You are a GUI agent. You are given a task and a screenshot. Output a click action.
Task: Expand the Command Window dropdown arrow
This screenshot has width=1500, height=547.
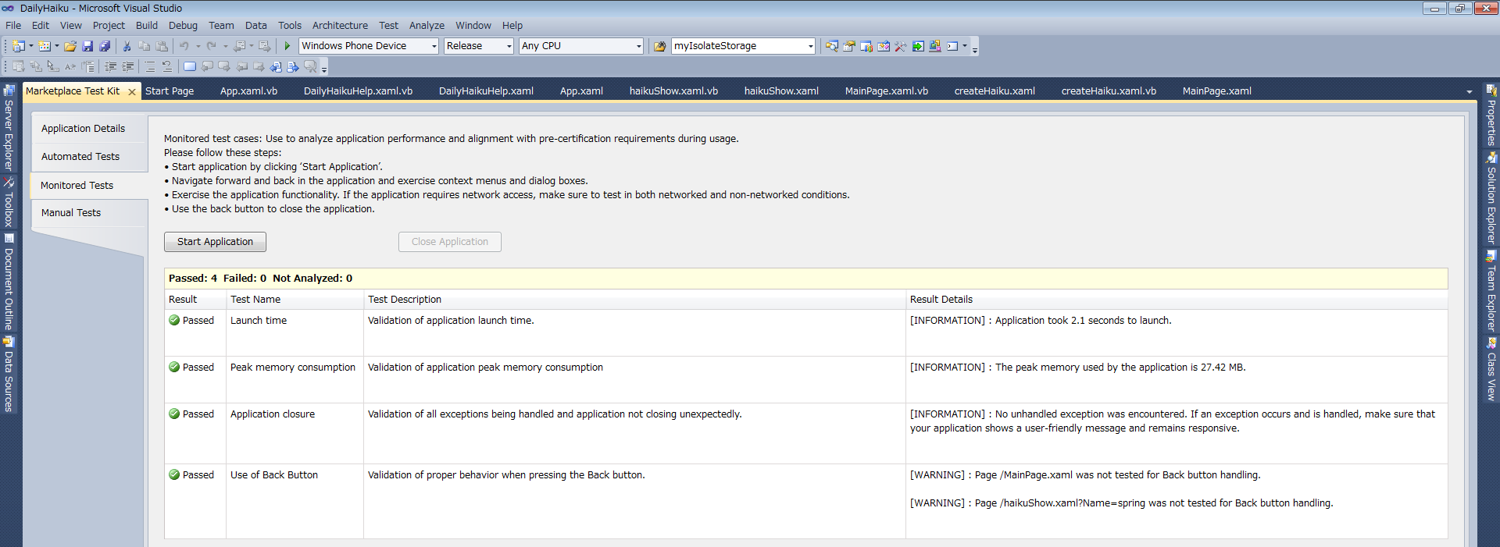coord(965,46)
